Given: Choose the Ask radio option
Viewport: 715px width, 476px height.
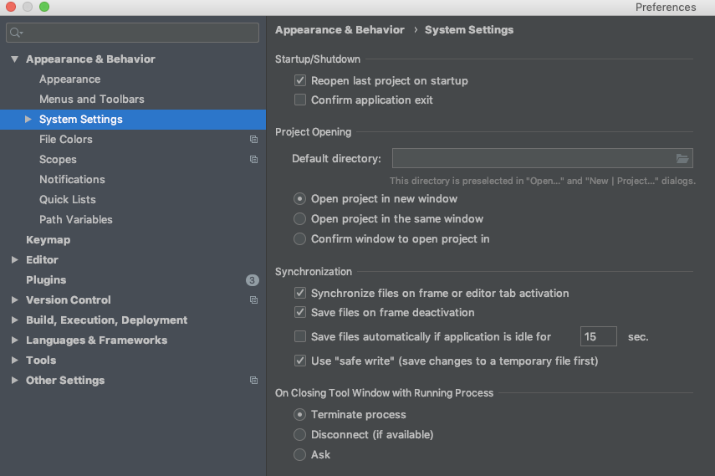Looking at the screenshot, I should click(300, 455).
